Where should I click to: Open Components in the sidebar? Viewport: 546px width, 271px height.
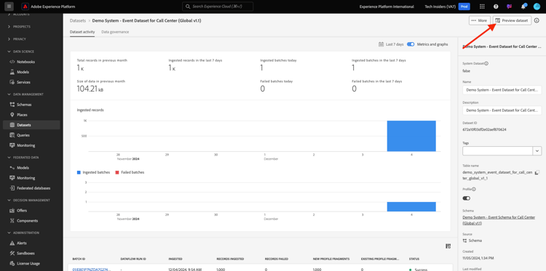tap(27, 221)
